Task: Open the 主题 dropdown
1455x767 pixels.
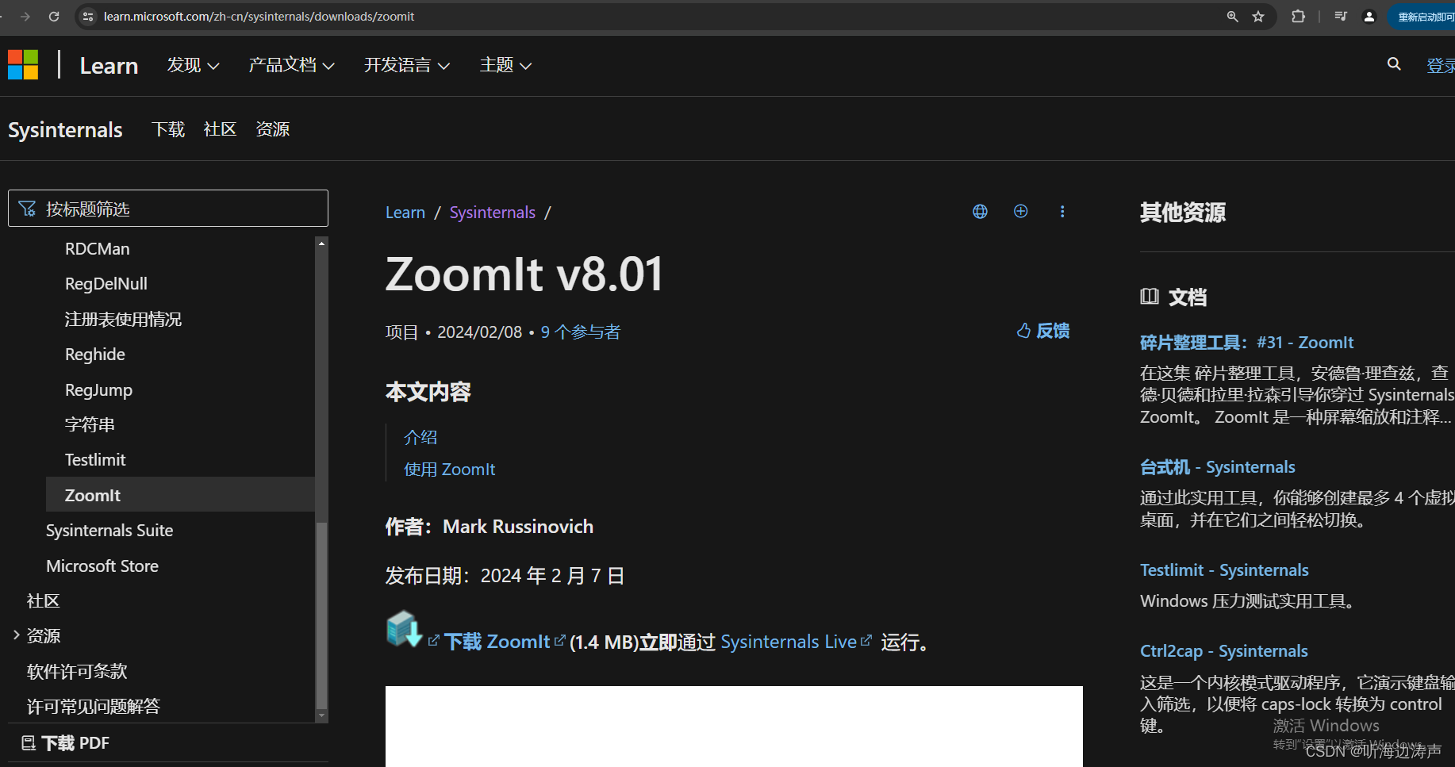Action: tap(505, 65)
